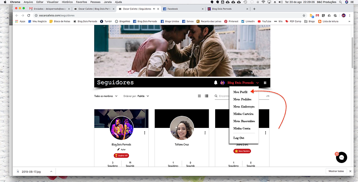Open the Linkedin bookmark

coord(248,22)
